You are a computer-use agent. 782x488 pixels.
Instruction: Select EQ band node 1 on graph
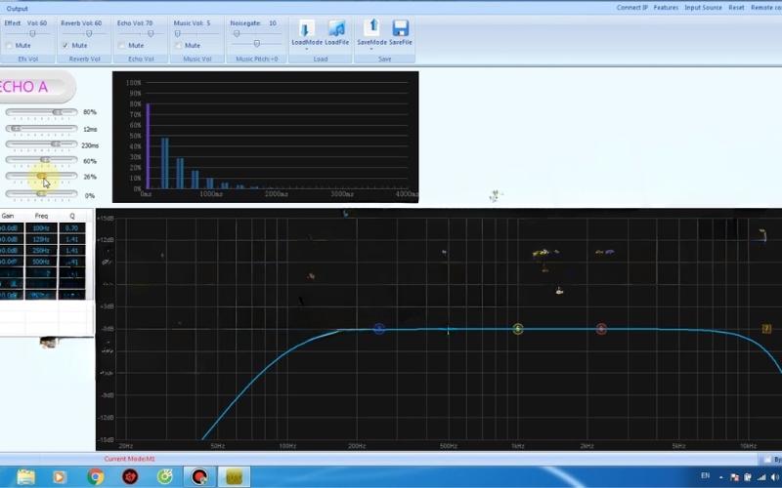[379, 329]
